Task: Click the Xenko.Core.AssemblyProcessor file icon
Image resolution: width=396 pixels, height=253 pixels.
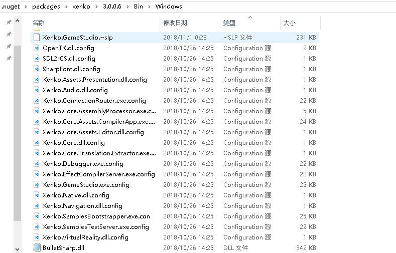Action: coord(37,111)
